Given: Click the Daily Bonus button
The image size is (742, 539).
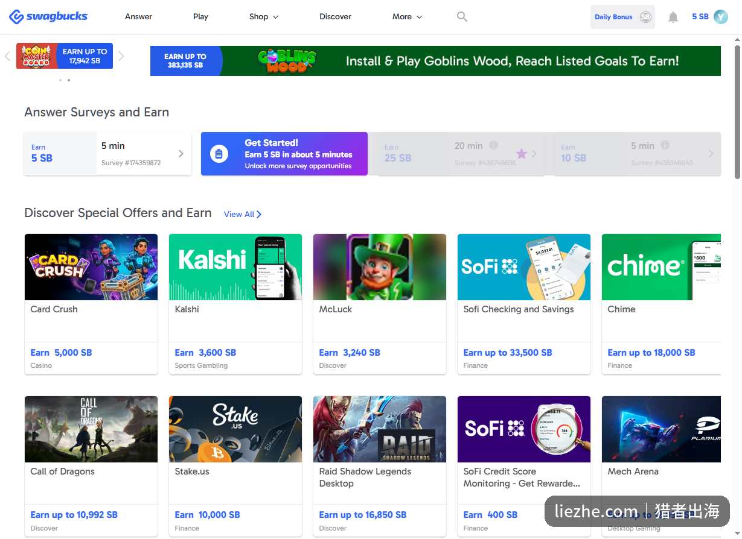Looking at the screenshot, I should [x=622, y=17].
